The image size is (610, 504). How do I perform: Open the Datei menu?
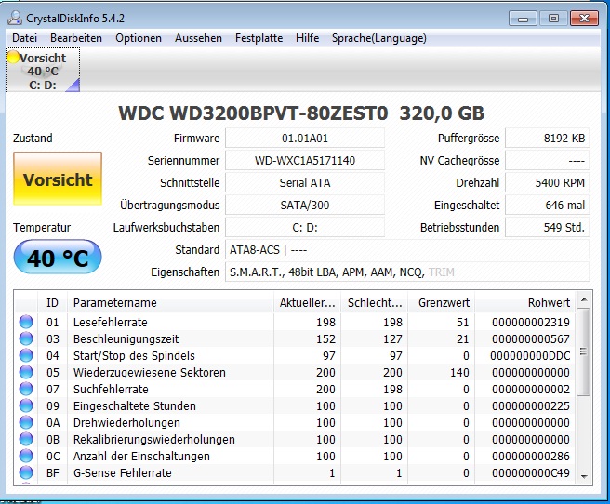[x=24, y=38]
